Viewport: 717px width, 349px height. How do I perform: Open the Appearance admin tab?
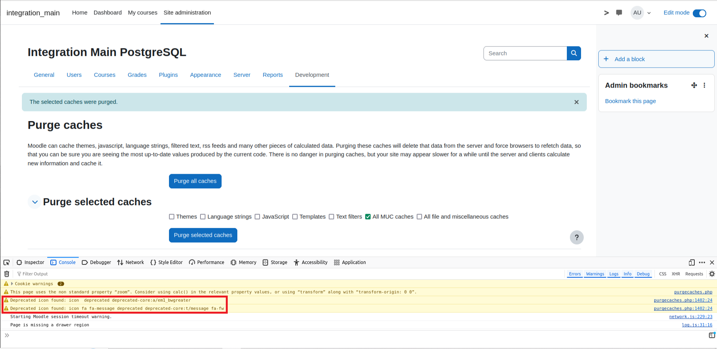[x=205, y=75]
